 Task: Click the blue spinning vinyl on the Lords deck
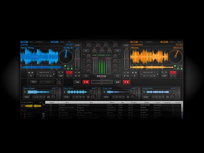66,57
